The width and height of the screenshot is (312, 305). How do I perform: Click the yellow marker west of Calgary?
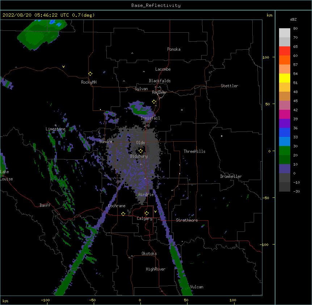click(x=123, y=214)
